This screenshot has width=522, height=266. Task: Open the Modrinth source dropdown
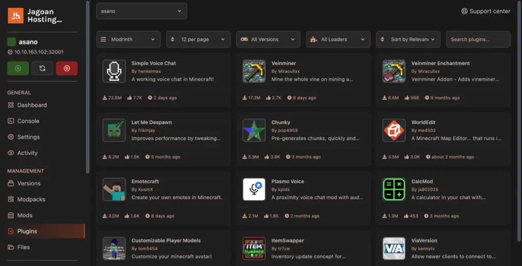(x=128, y=39)
